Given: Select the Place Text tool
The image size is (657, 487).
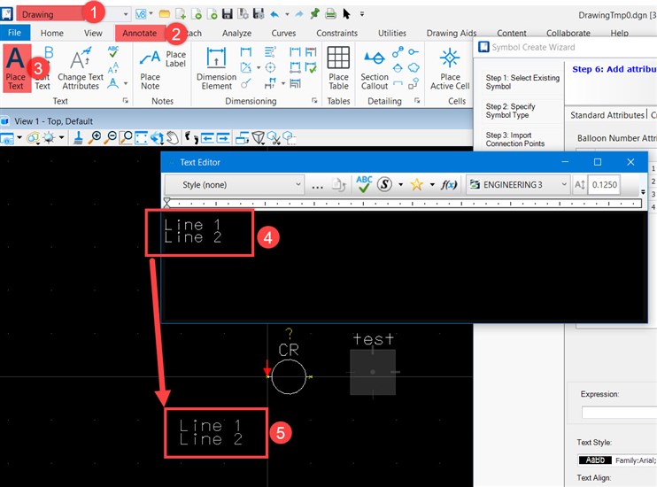Looking at the screenshot, I should point(16,67).
